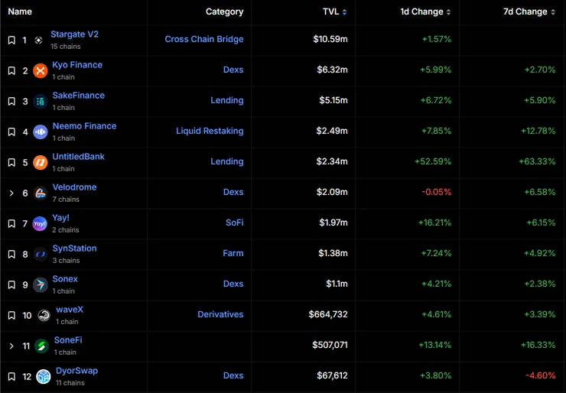This screenshot has height=393, width=566.
Task: Toggle bookmark for SynStation
Action: [x=11, y=254]
